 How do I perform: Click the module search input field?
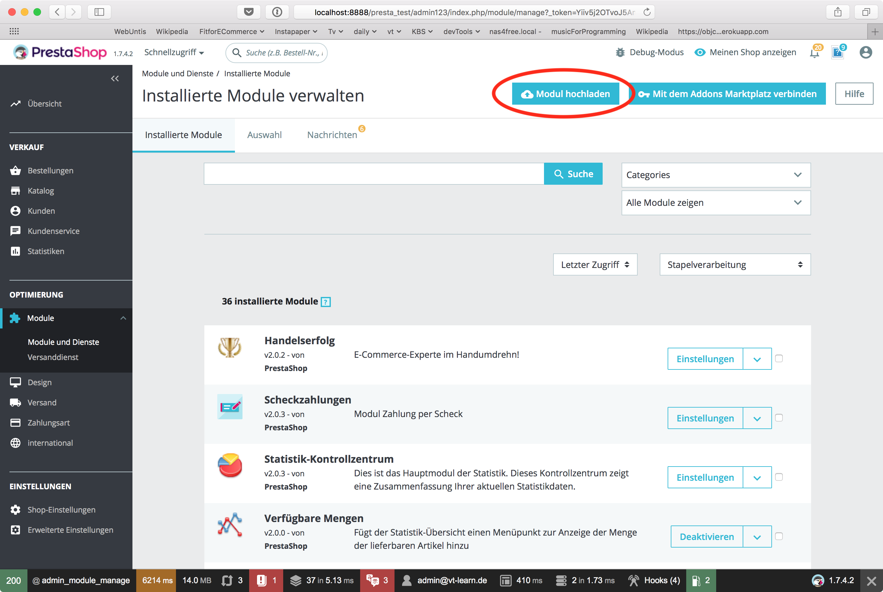coord(373,174)
